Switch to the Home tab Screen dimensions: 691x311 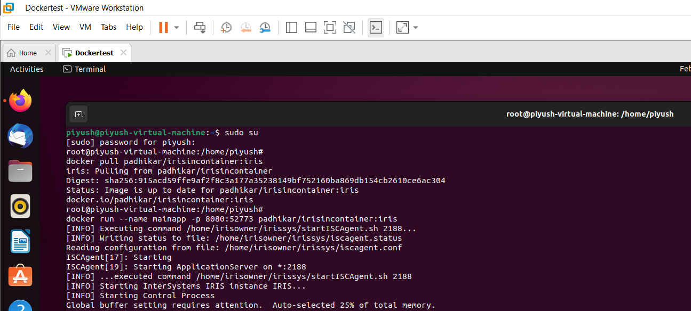22,53
